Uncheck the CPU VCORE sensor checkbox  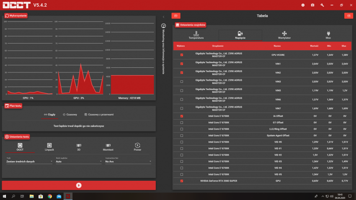(181, 55)
